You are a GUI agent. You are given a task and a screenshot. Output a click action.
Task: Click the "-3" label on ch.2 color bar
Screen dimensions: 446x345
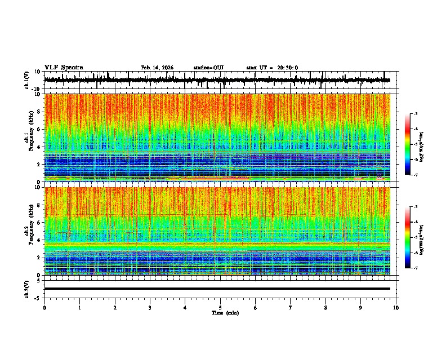point(416,207)
